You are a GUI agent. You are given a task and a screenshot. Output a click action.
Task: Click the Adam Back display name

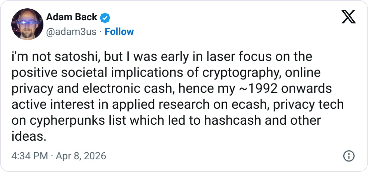[x=72, y=17]
